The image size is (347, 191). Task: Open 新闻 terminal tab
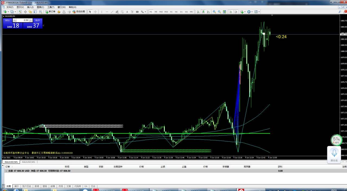coord(37,186)
